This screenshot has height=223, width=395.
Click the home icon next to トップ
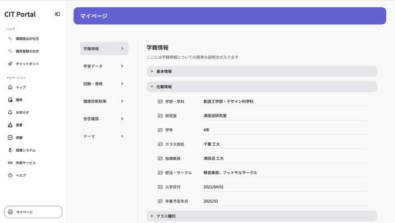click(x=10, y=87)
